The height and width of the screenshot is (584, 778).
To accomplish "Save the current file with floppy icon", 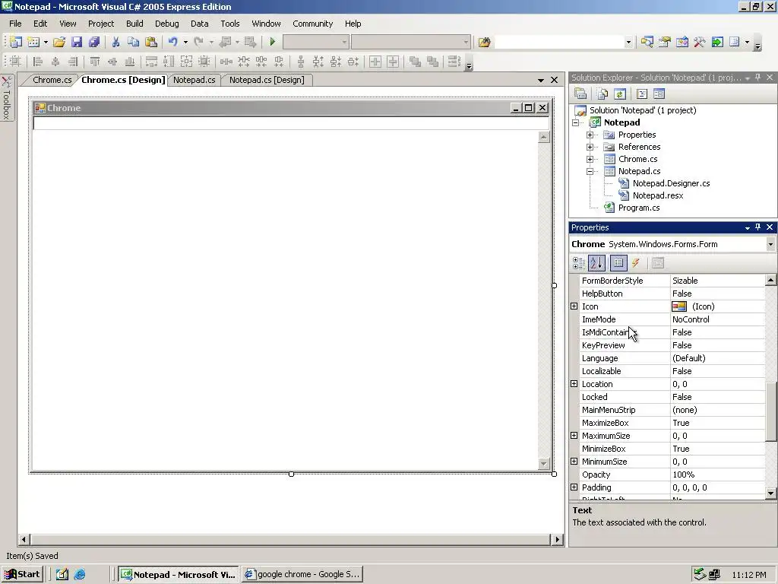I will [x=77, y=43].
